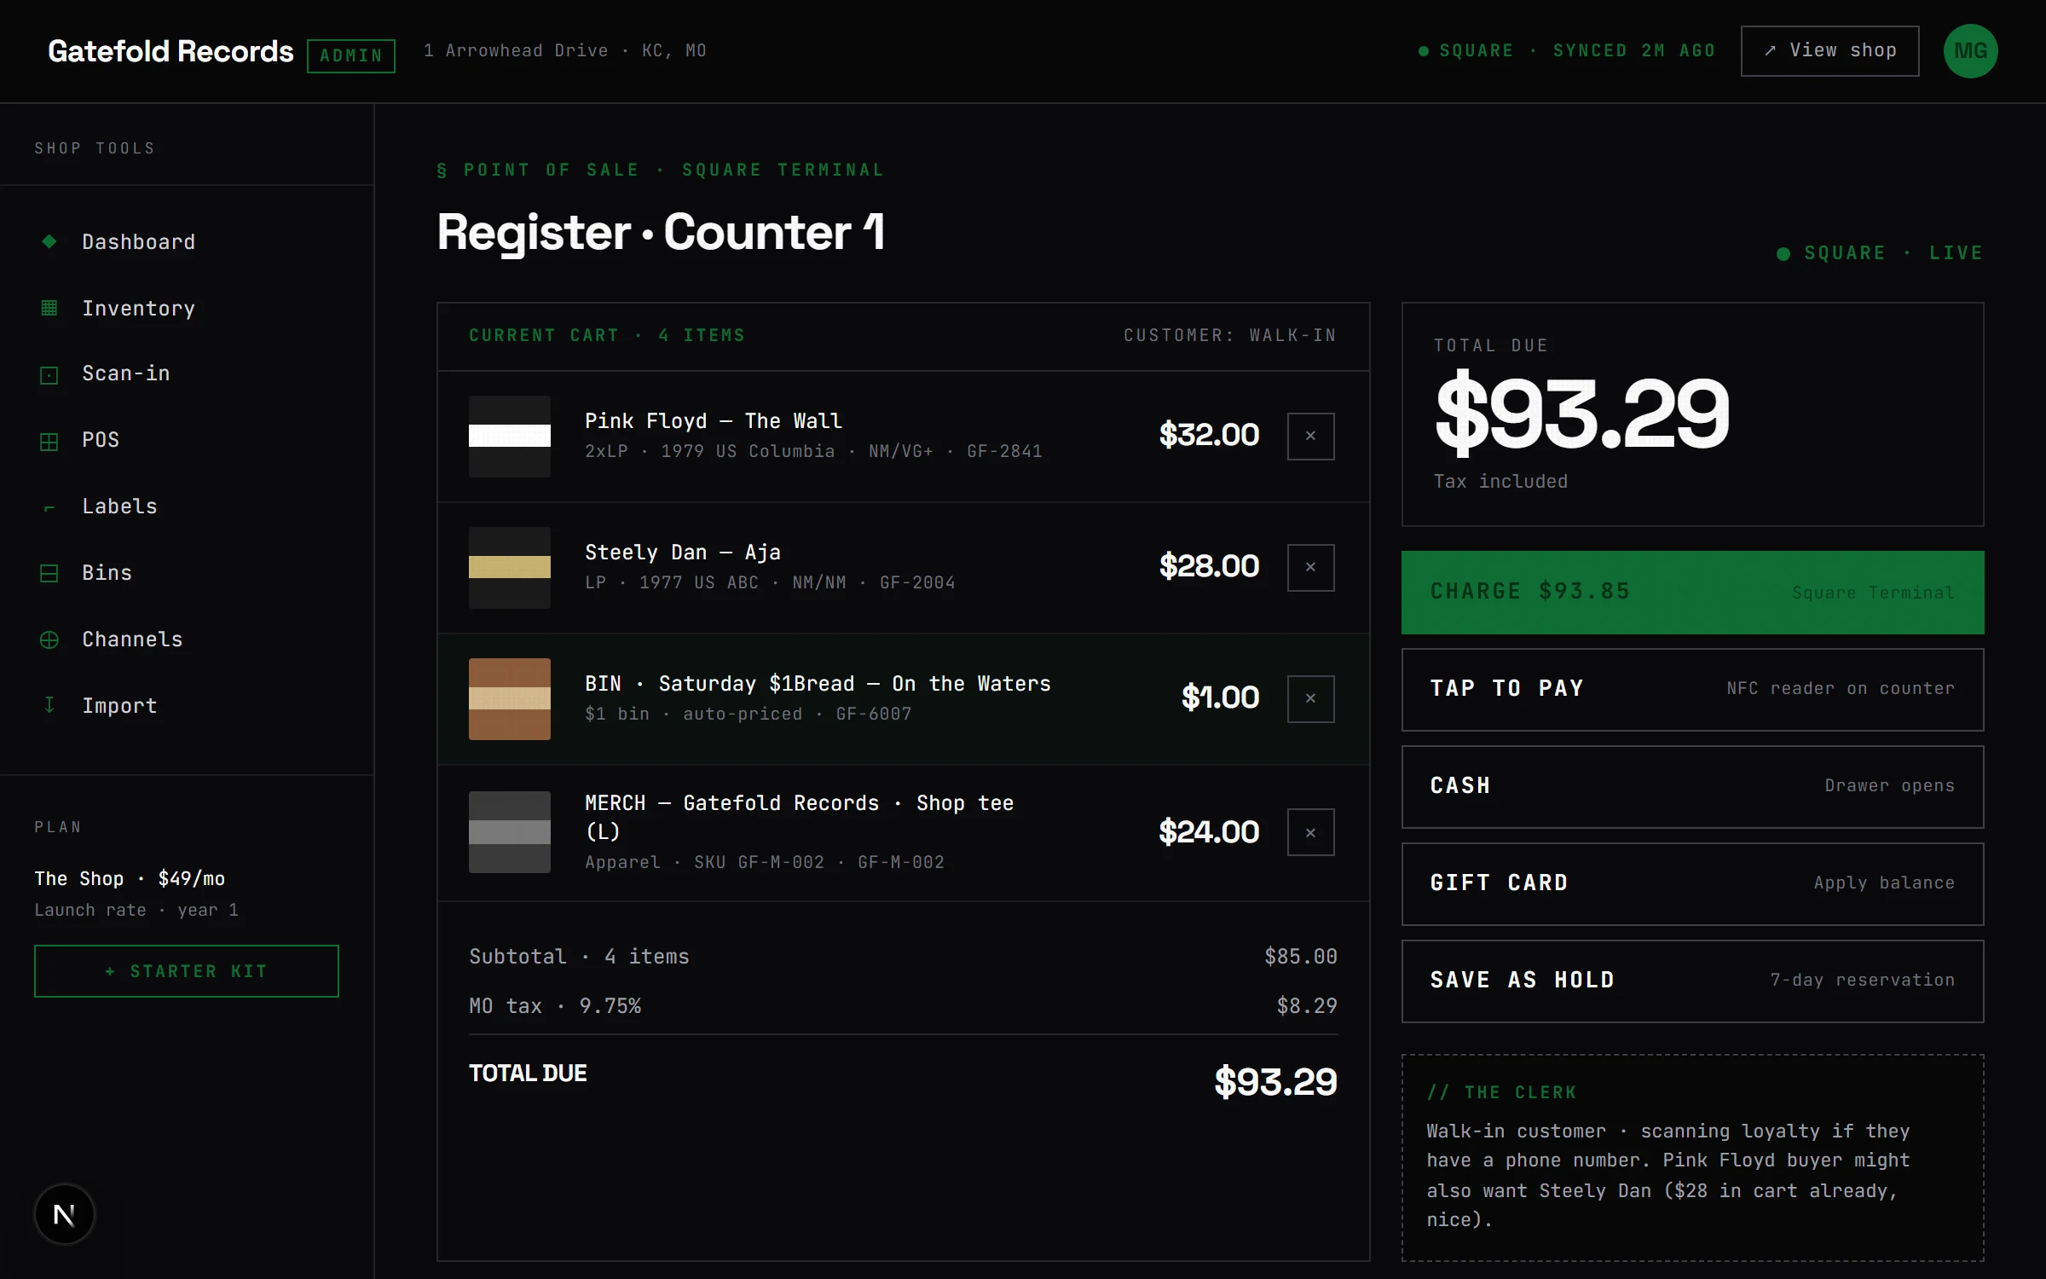Click the $24.00 Shop tee price
The height and width of the screenshot is (1279, 2046).
(x=1209, y=832)
